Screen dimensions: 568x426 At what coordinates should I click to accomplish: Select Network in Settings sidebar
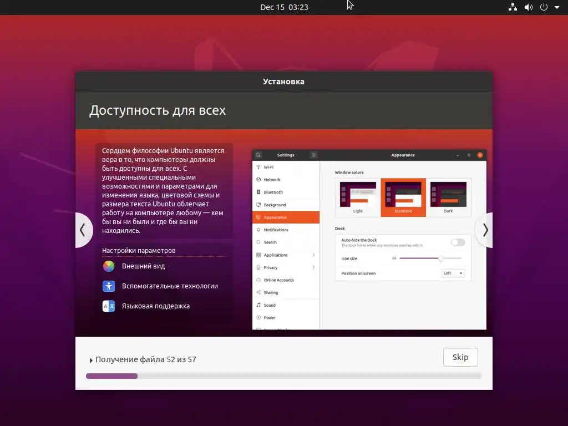click(286, 180)
